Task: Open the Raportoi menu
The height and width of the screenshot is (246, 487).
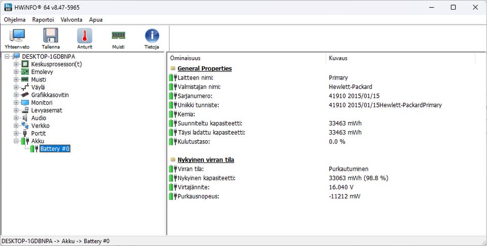Action: coord(43,20)
